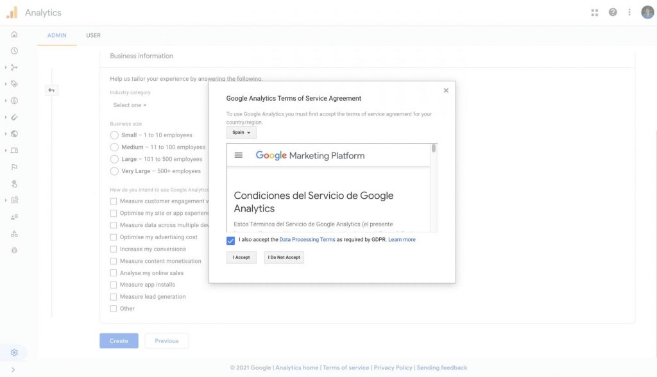The image size is (657, 377).
Task: Open the Behavior globe icon in sidebar
Action: (14, 133)
